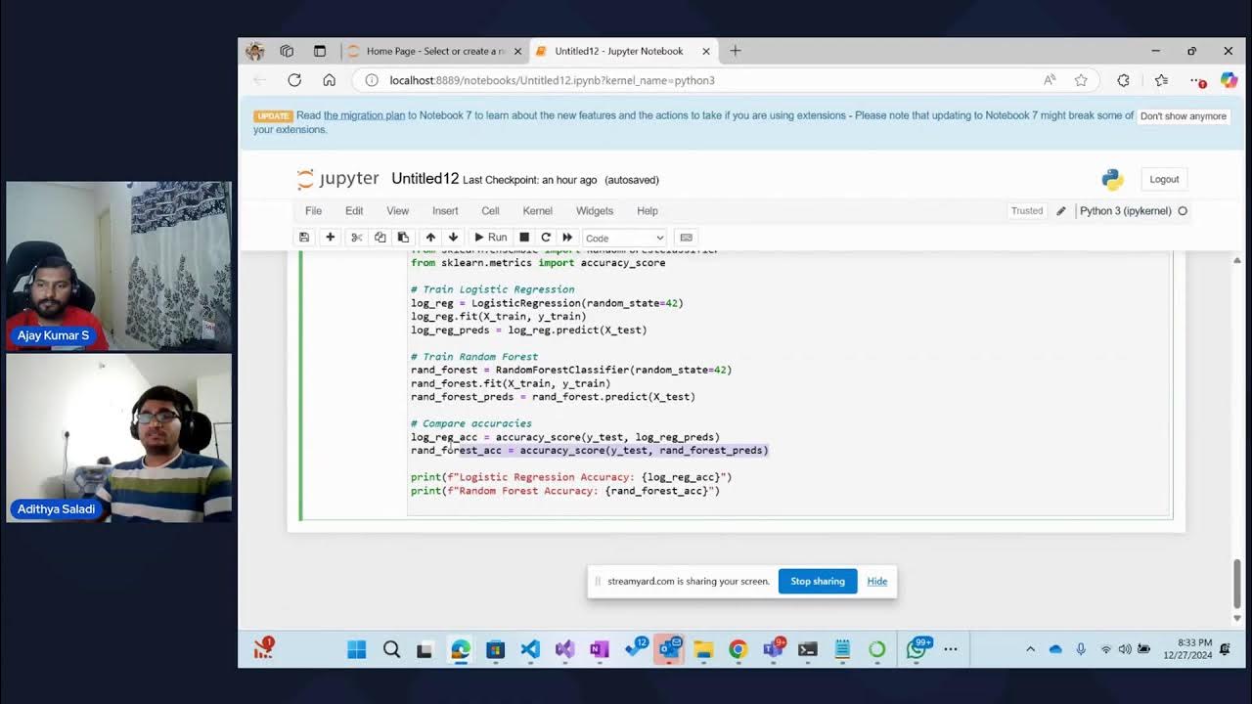The width and height of the screenshot is (1252, 704).
Task: Save the notebook with the floppy disk icon
Action: tap(304, 238)
